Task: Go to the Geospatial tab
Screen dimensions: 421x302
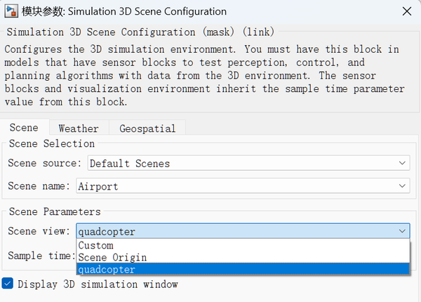Action: click(148, 128)
